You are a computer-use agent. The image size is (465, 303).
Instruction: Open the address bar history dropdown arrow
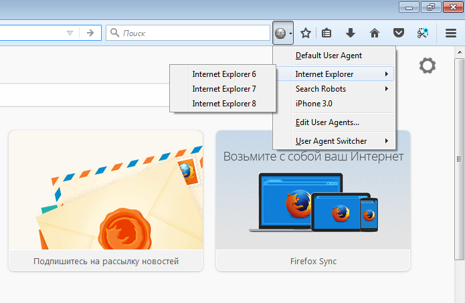70,33
